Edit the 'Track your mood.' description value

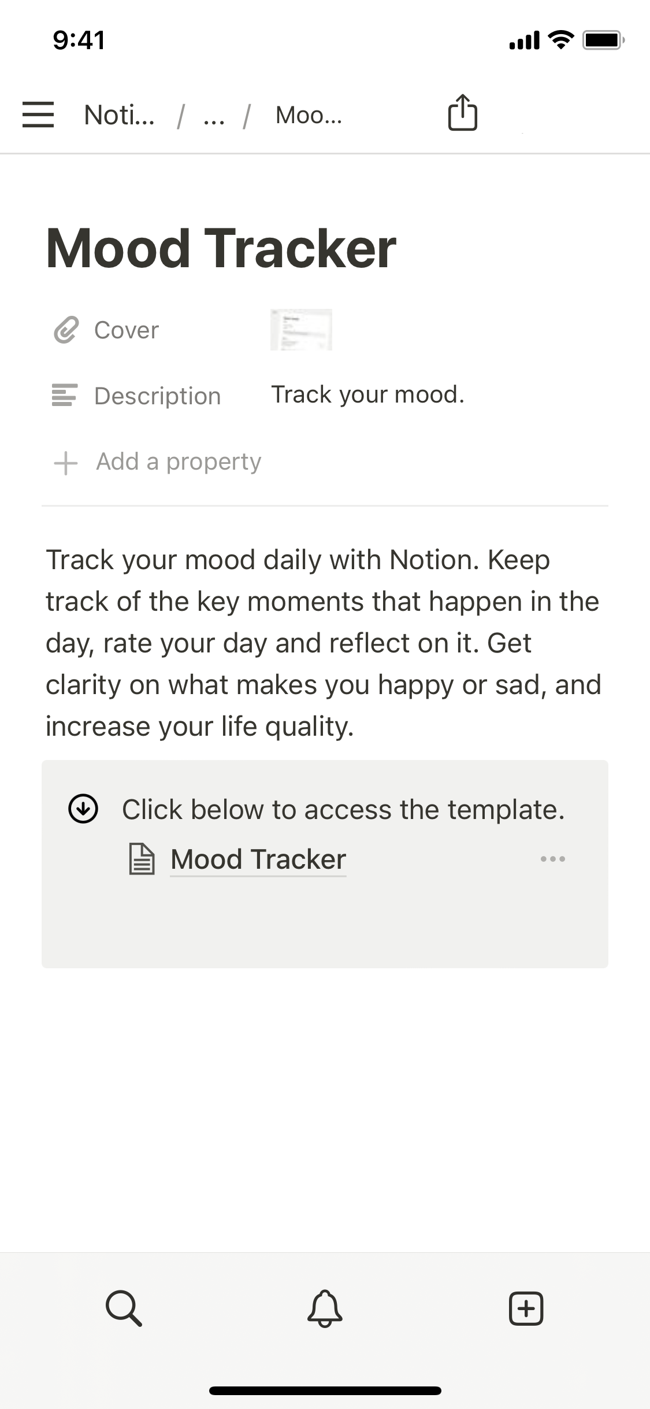click(367, 394)
